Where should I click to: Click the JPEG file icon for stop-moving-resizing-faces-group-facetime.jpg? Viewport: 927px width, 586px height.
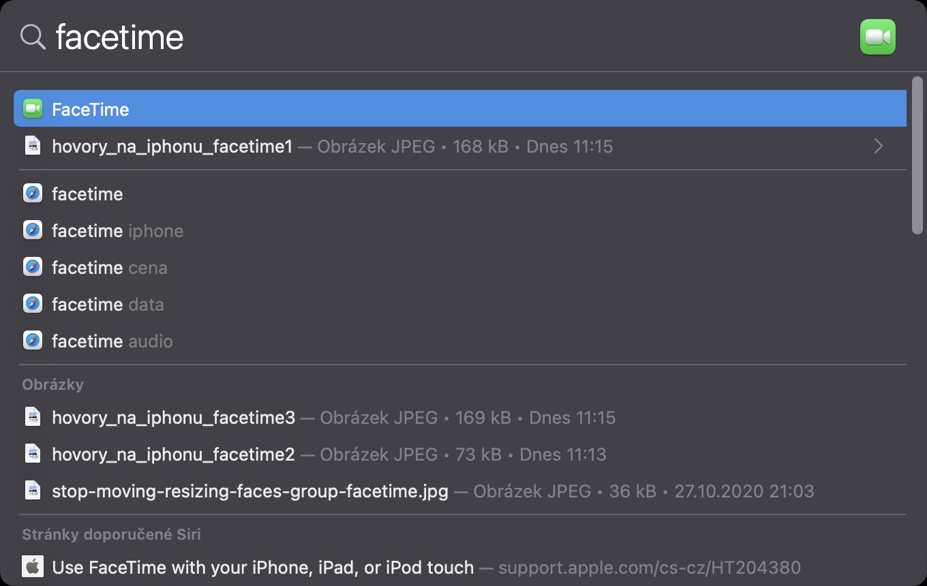(x=33, y=491)
